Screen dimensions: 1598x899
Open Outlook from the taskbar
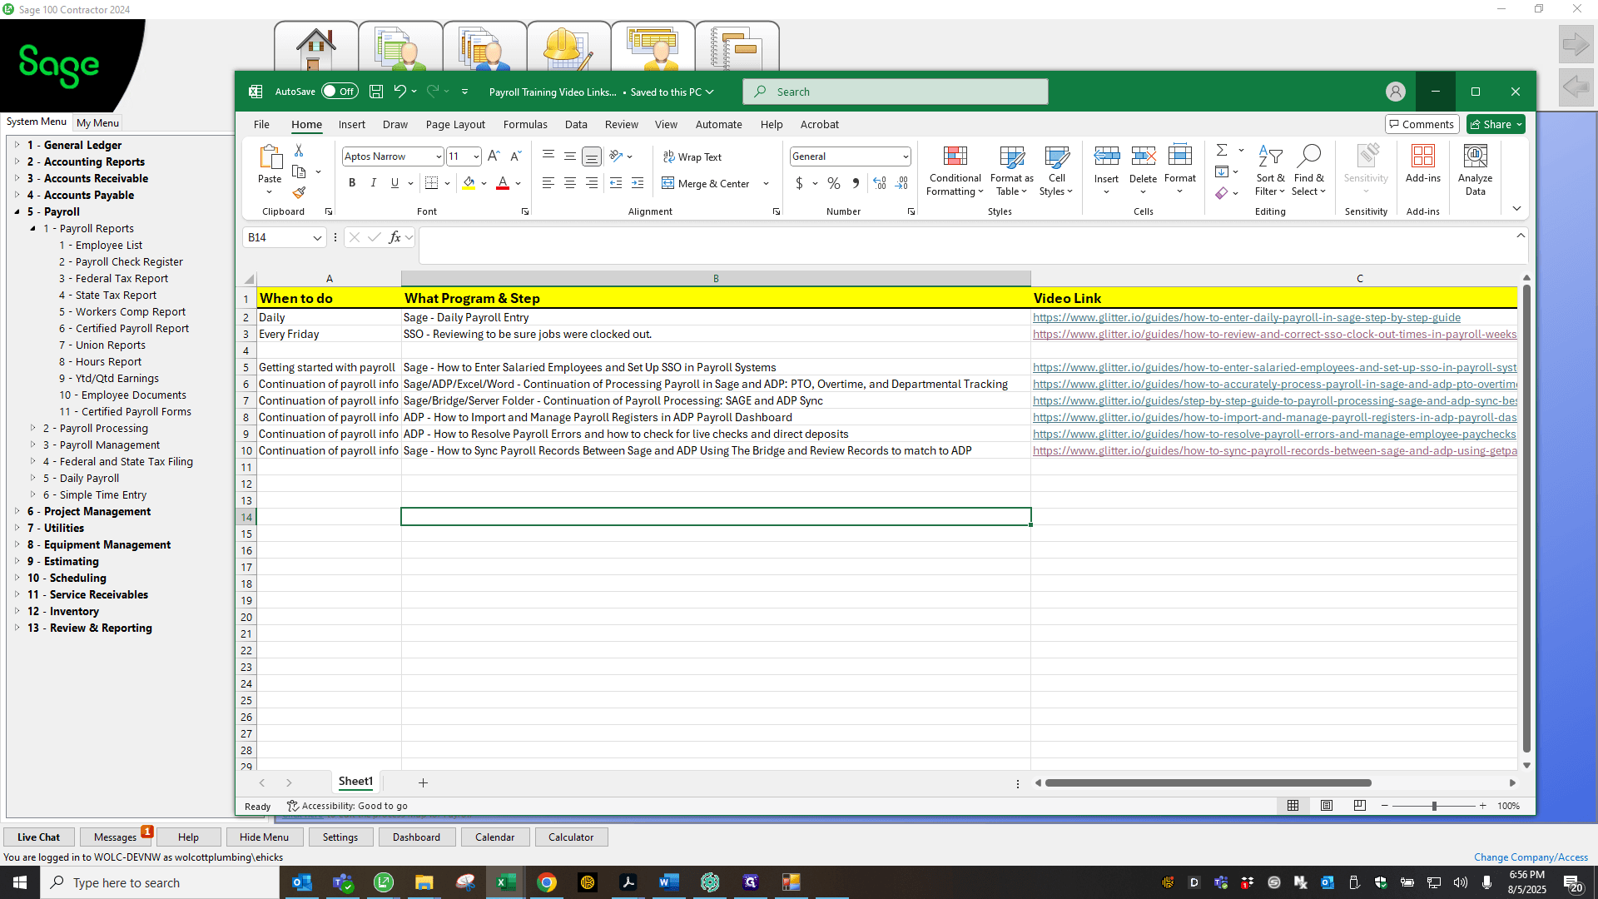(x=302, y=882)
